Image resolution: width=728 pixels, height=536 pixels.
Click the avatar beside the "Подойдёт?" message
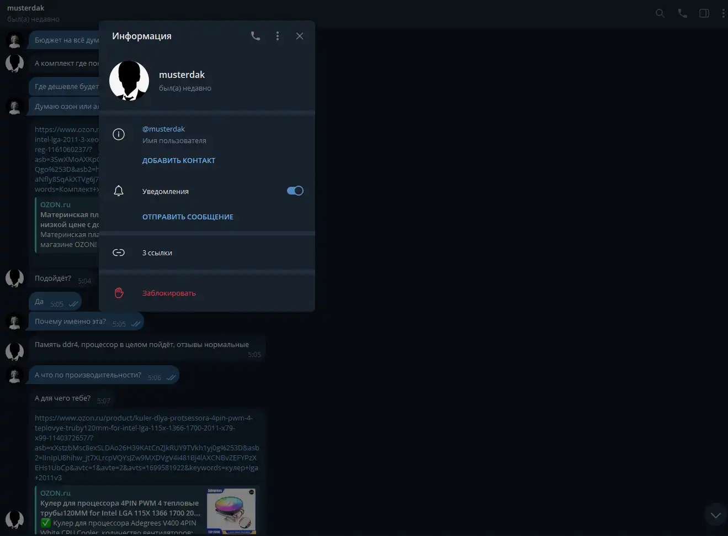coord(14,278)
